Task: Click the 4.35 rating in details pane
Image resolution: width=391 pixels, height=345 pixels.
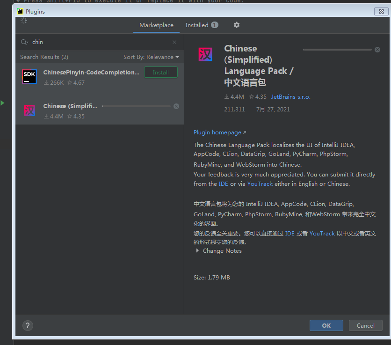Action: (x=258, y=97)
